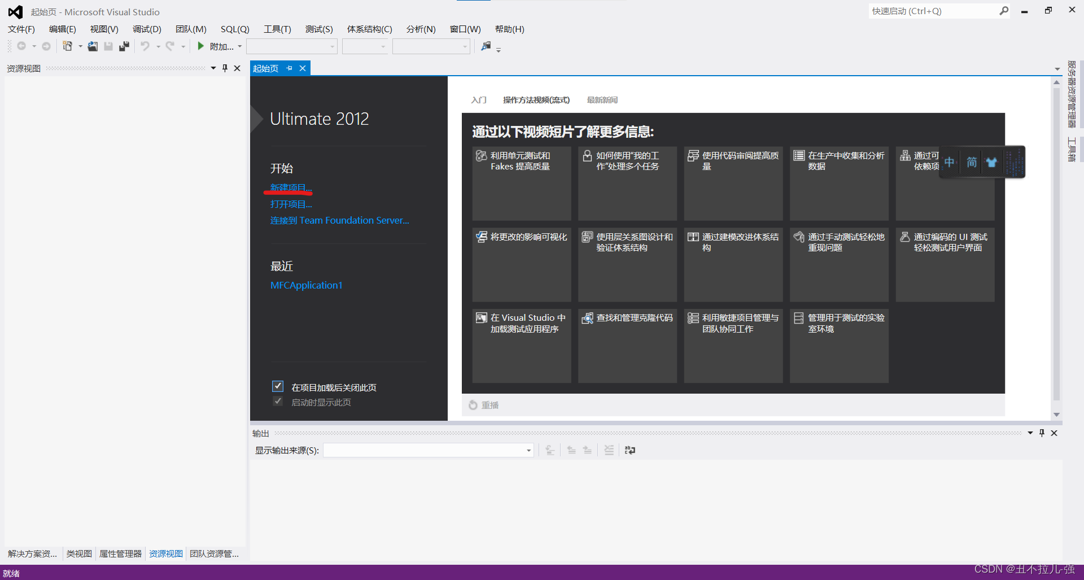
Task: Click the Find in Files toolbar icon
Action: 486,46
